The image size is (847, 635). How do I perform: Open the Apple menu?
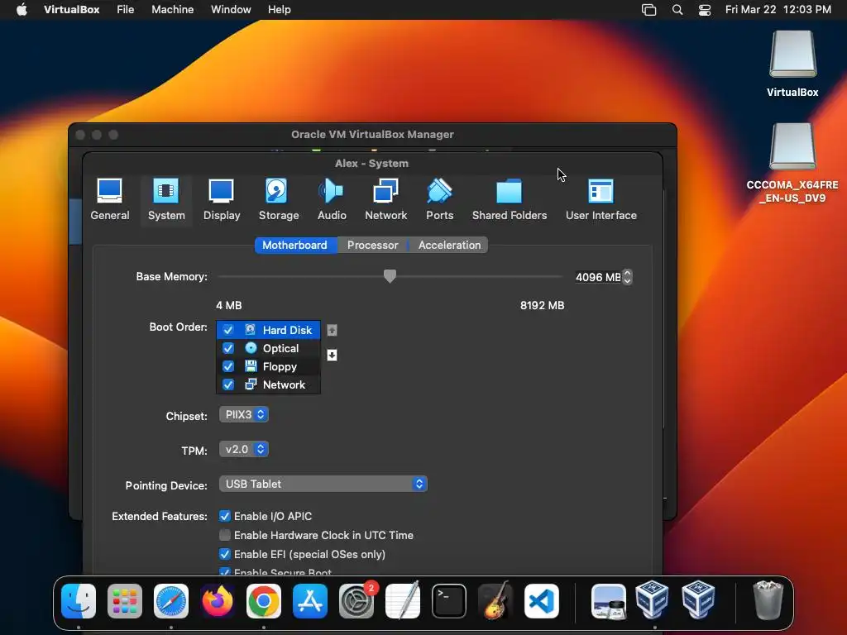click(x=22, y=10)
